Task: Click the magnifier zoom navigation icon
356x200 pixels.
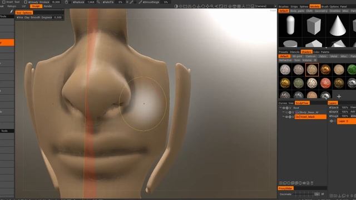Action: click(x=212, y=6)
